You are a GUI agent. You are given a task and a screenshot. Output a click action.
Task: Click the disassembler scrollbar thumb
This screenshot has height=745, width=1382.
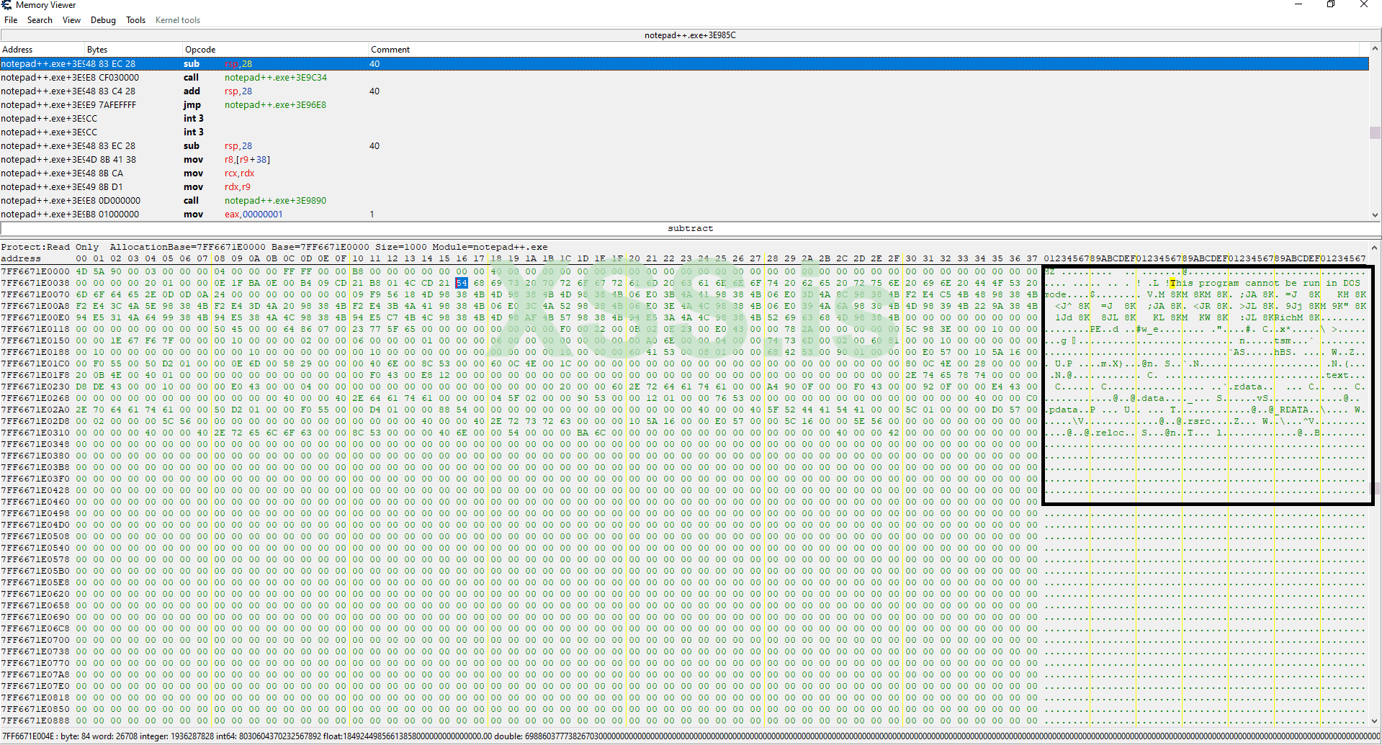click(x=1375, y=132)
